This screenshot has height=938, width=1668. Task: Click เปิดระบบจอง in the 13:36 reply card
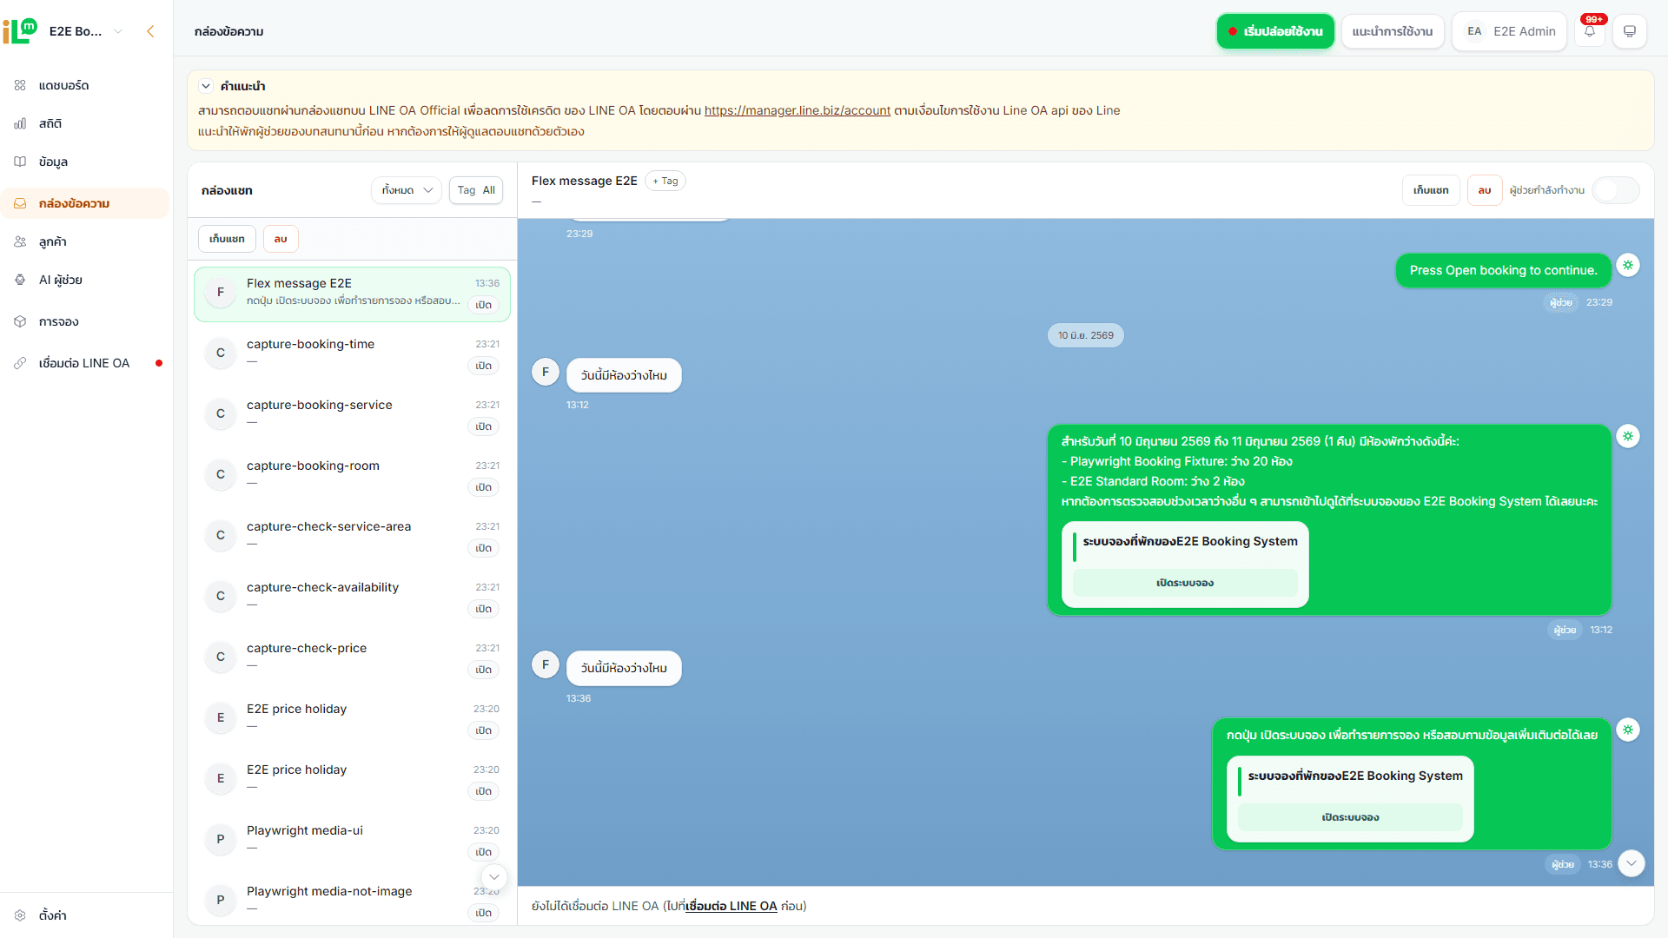1350,817
